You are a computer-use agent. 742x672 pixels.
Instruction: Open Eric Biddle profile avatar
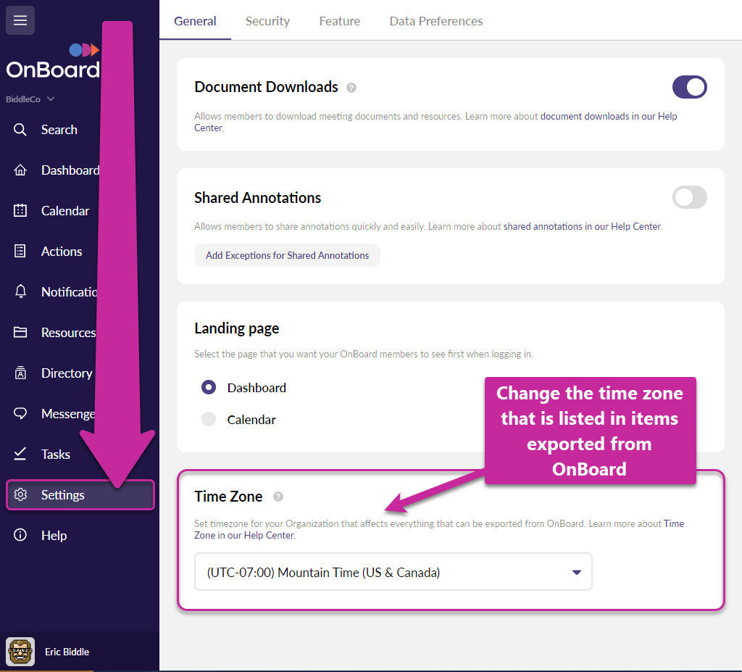click(20, 652)
